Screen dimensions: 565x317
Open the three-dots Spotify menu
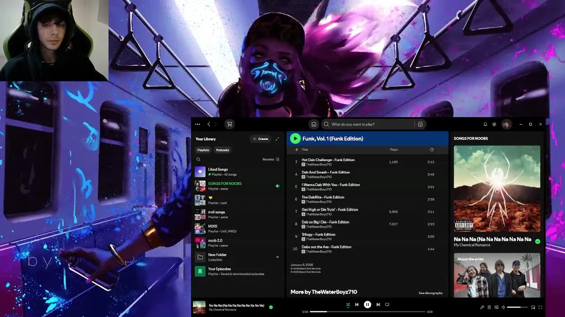(x=197, y=124)
